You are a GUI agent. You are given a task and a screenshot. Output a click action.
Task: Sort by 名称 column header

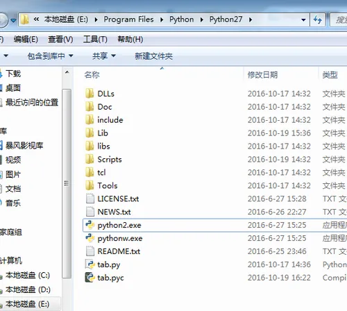point(92,75)
